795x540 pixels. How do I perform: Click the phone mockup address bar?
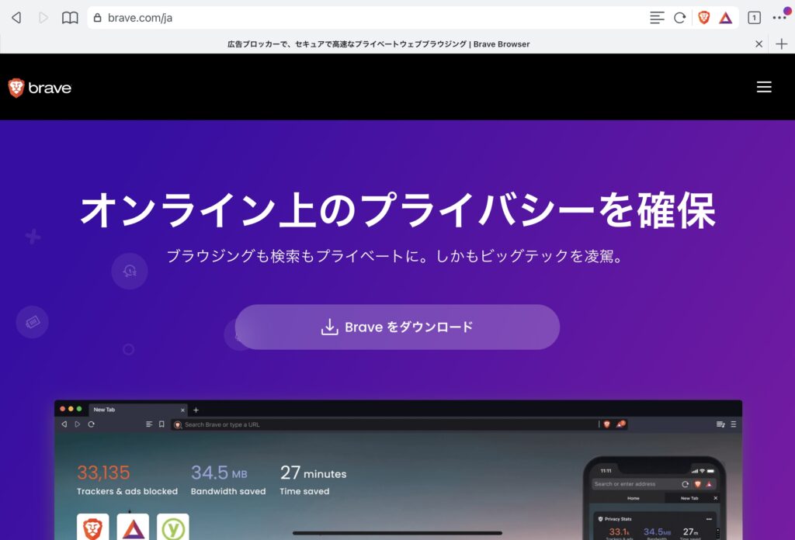[654, 484]
